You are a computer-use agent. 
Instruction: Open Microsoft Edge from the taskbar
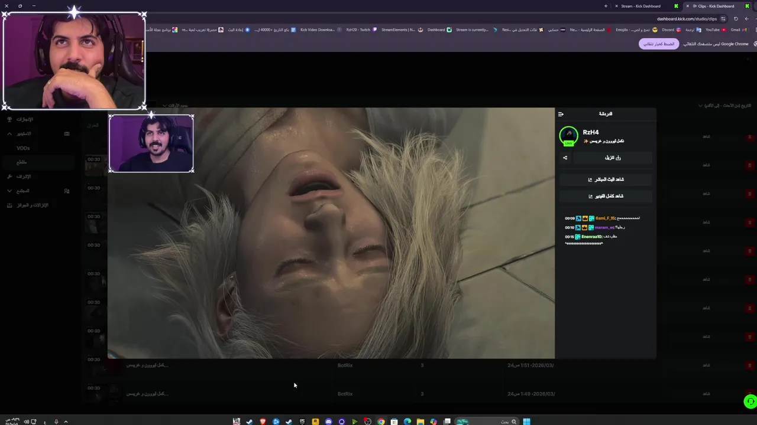click(407, 421)
